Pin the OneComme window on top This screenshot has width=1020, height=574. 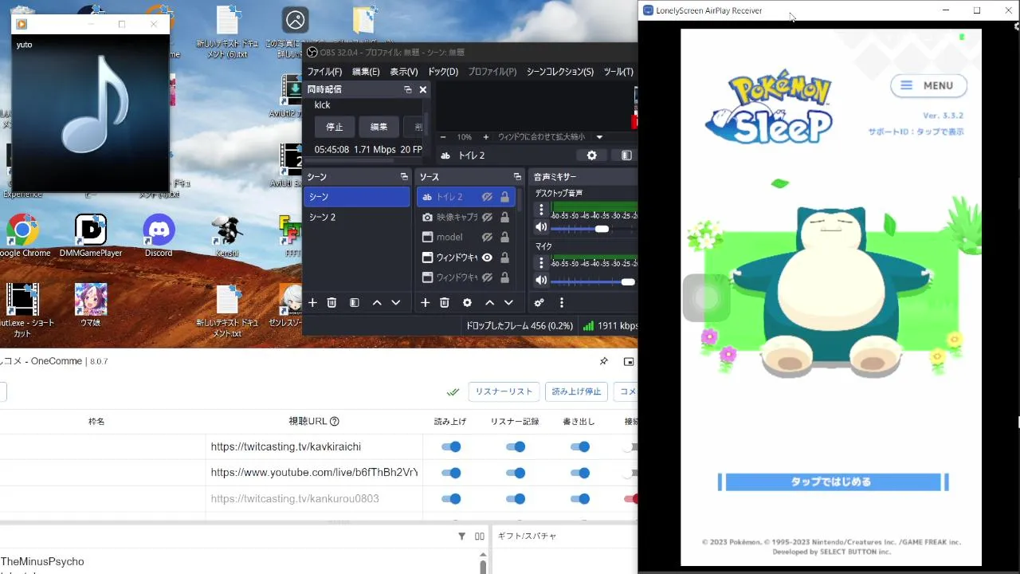[x=604, y=362]
